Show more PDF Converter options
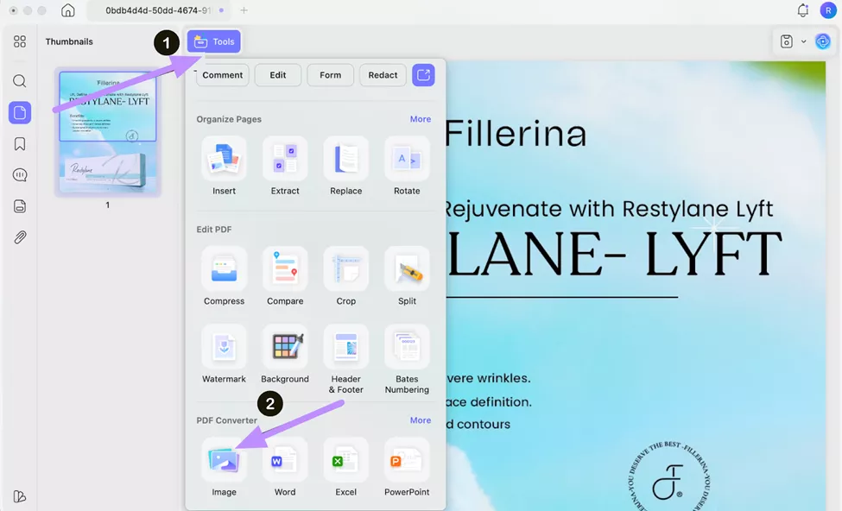 [420, 420]
